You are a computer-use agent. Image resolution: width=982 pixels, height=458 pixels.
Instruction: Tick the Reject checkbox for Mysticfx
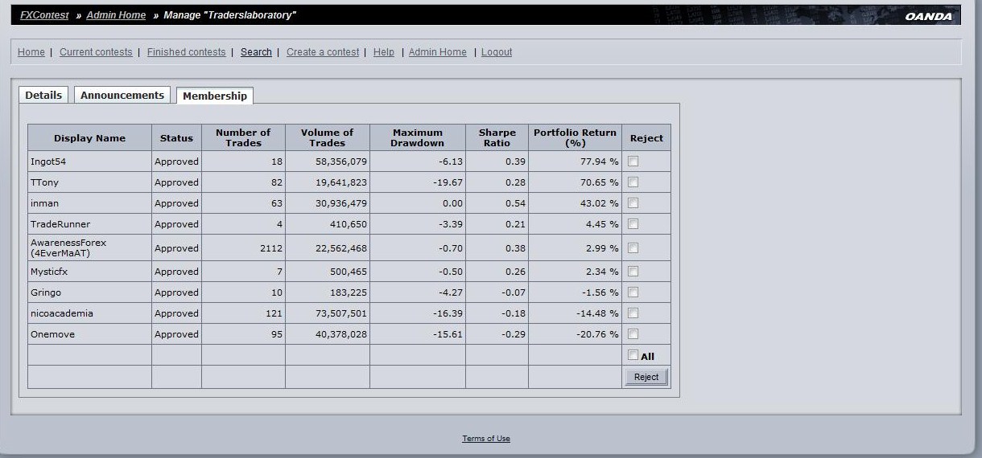tap(633, 271)
